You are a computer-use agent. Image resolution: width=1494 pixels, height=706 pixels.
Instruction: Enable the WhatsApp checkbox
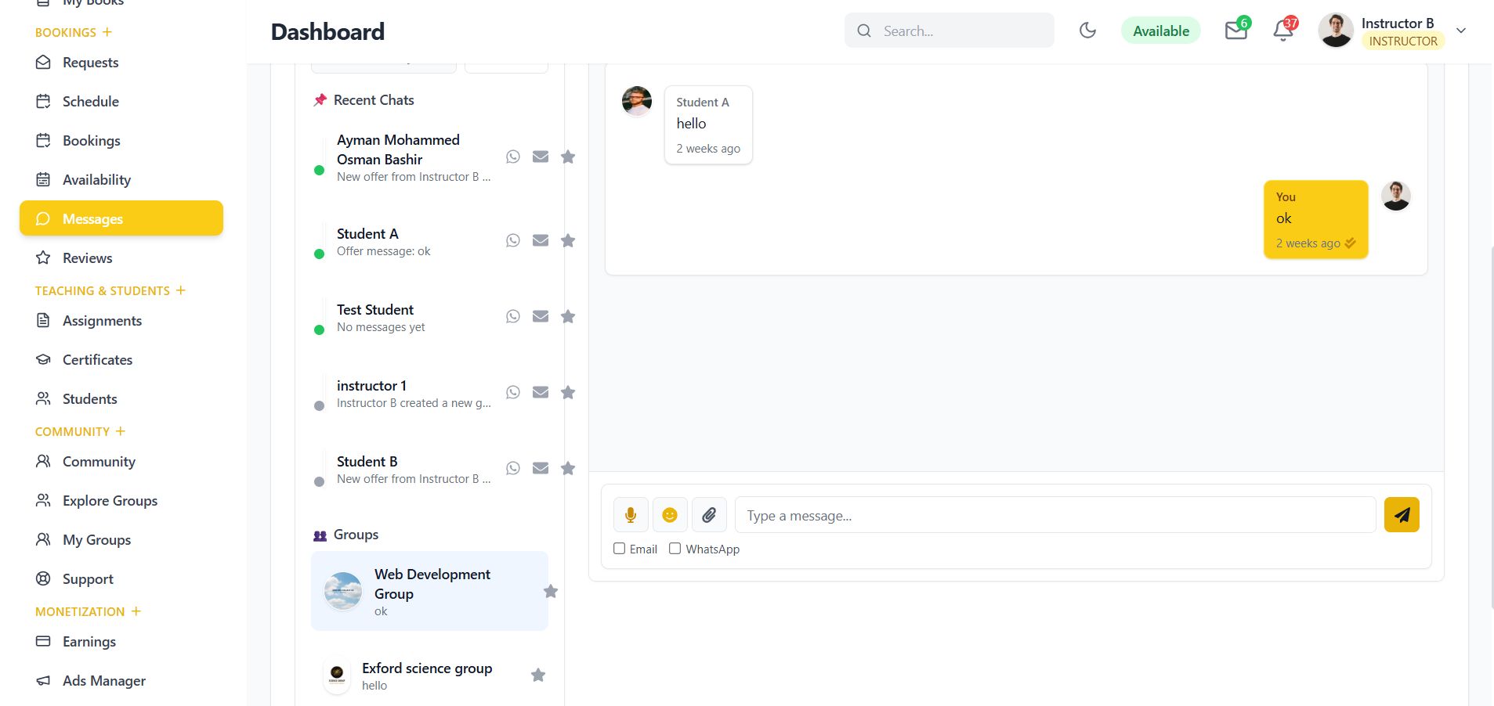[675, 549]
